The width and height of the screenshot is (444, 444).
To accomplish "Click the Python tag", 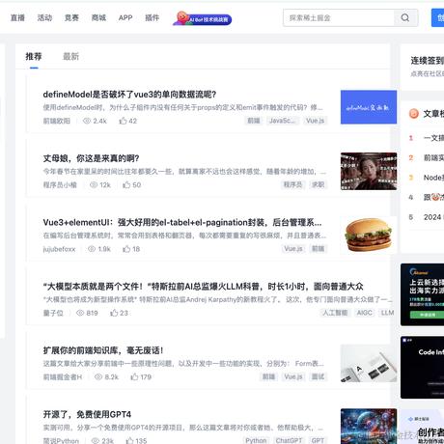I will 256,440.
